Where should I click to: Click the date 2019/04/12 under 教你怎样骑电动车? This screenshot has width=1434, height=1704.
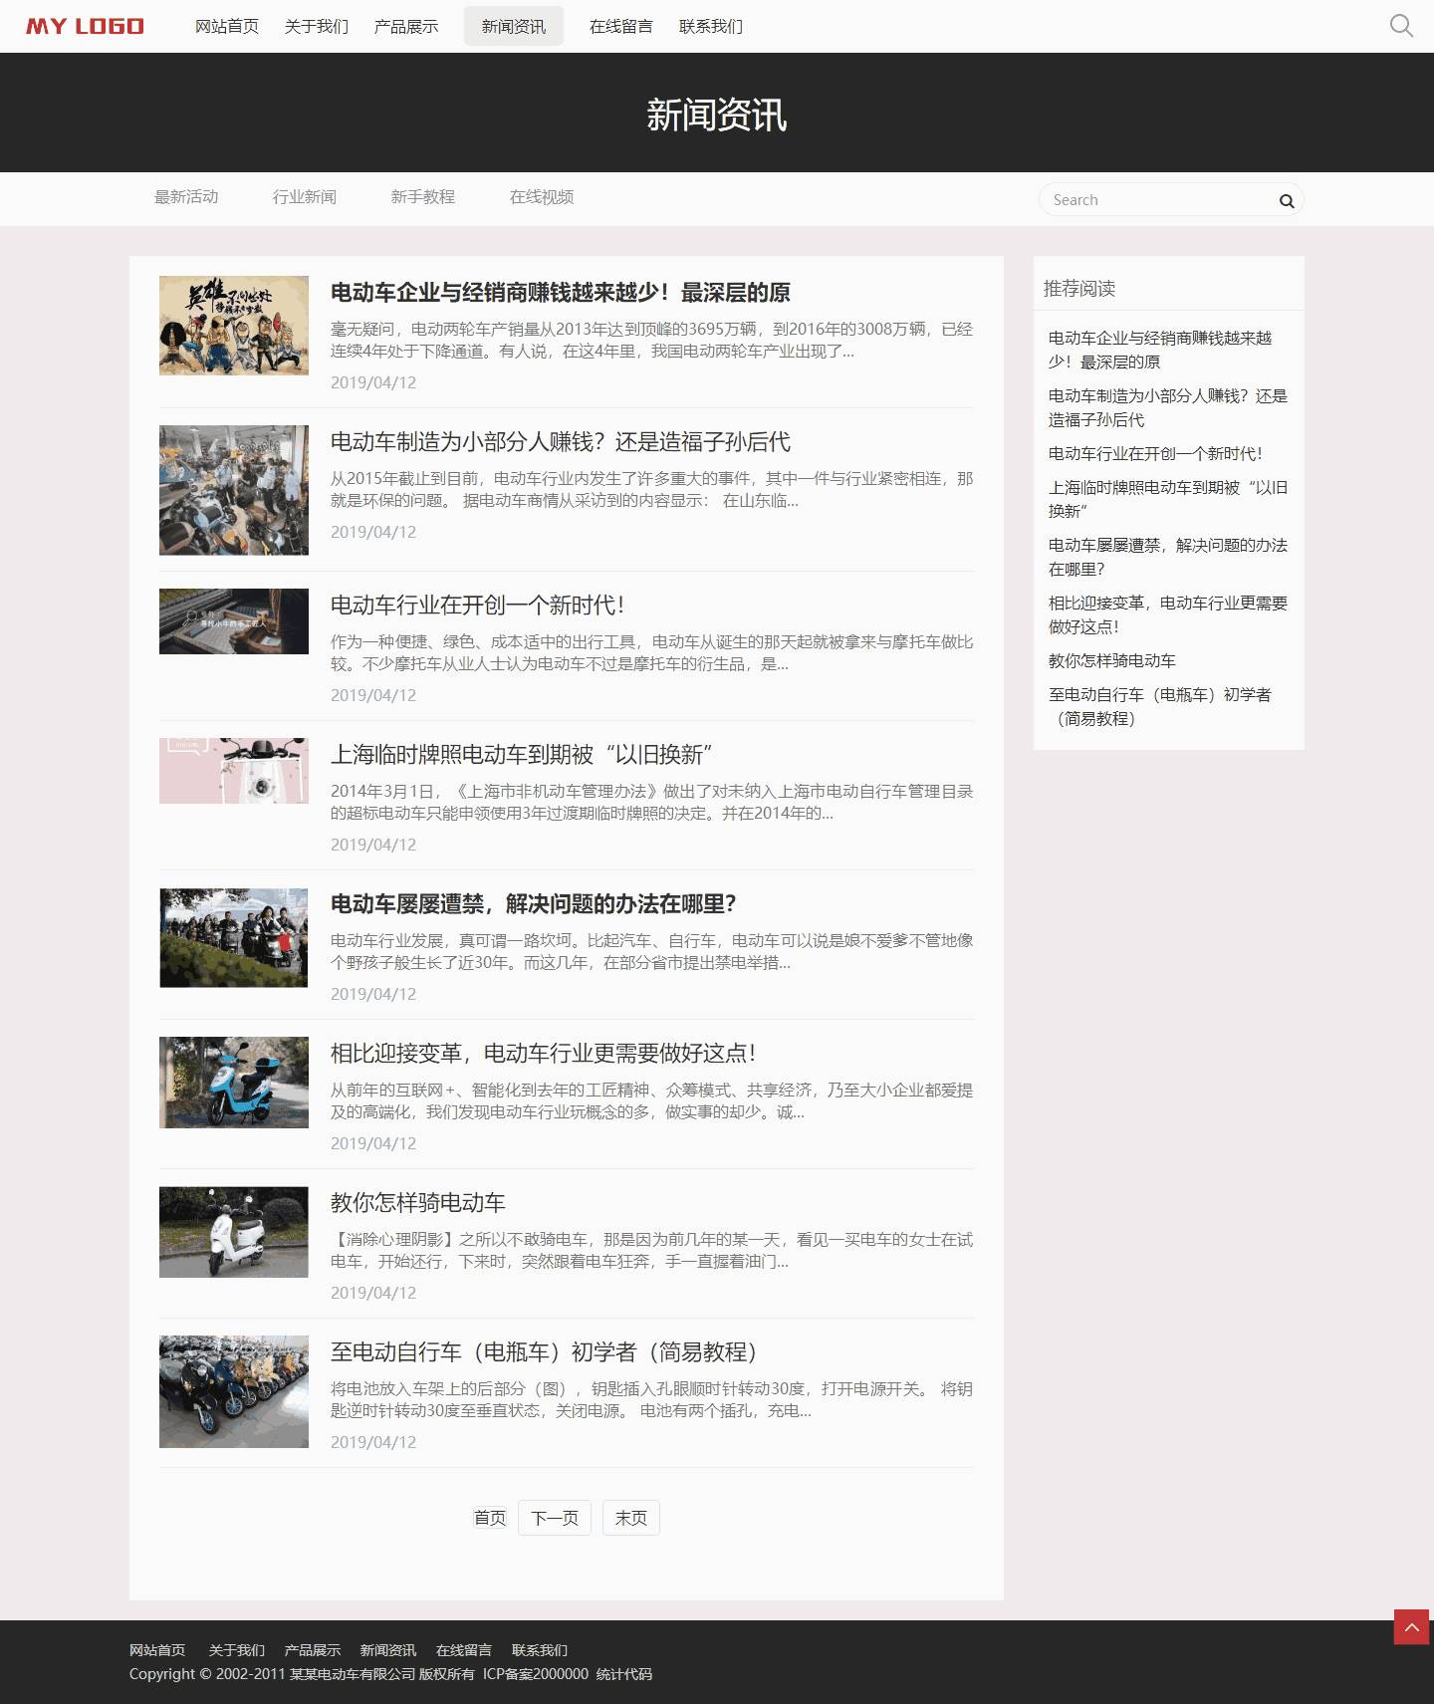coord(373,1293)
